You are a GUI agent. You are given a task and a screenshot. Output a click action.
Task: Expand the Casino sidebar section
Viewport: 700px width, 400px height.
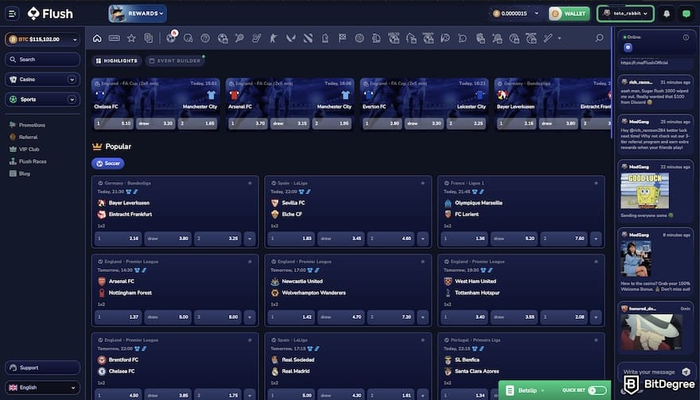[x=72, y=80]
